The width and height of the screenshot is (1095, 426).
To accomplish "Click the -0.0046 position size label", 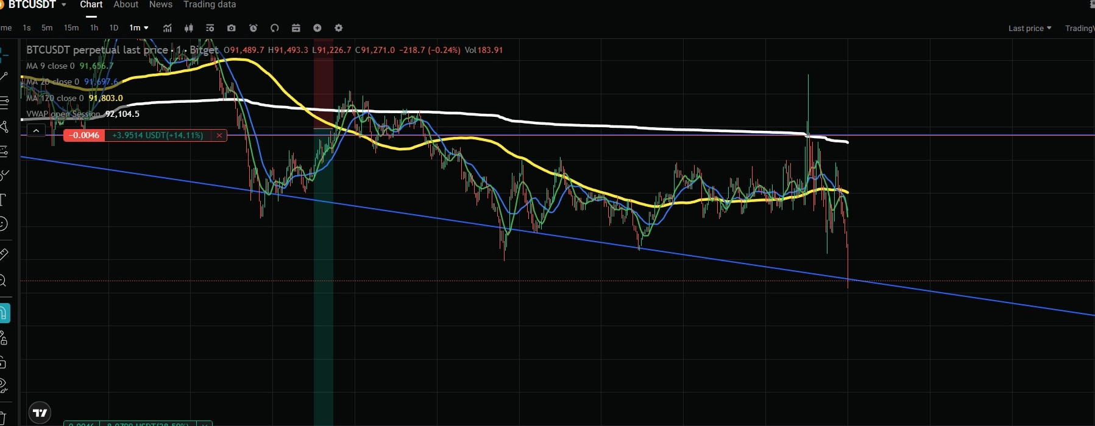I will [85, 135].
